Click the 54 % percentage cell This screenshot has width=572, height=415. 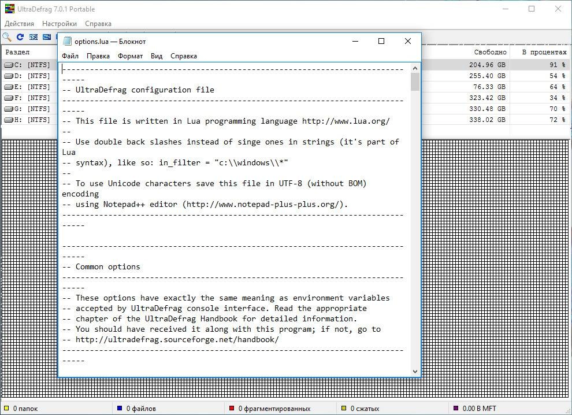coord(558,76)
